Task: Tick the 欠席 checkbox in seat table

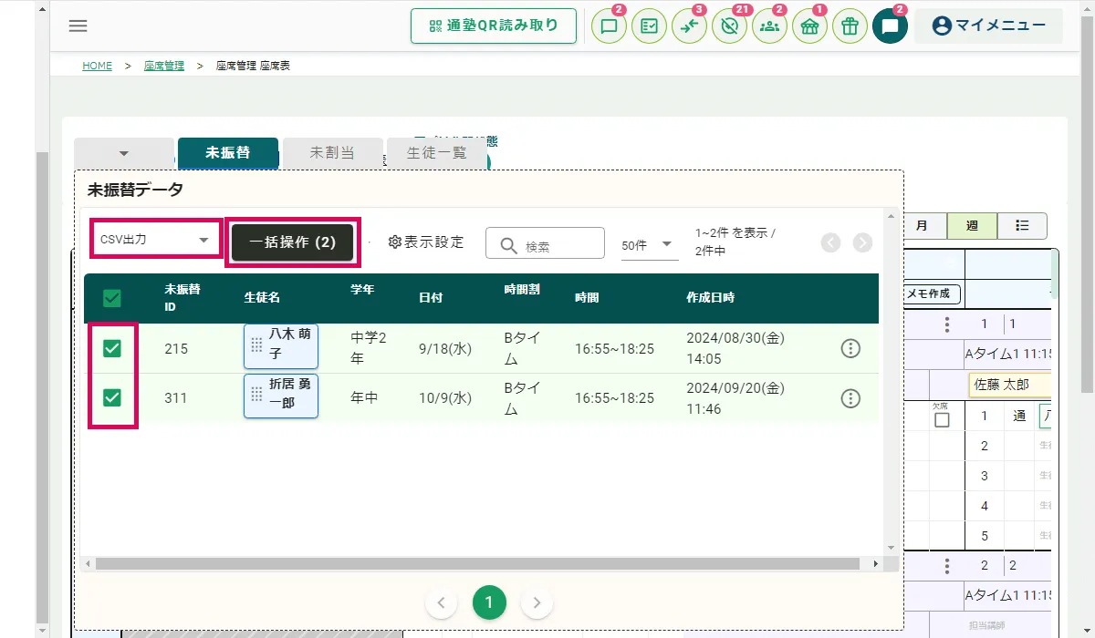Action: [x=942, y=420]
